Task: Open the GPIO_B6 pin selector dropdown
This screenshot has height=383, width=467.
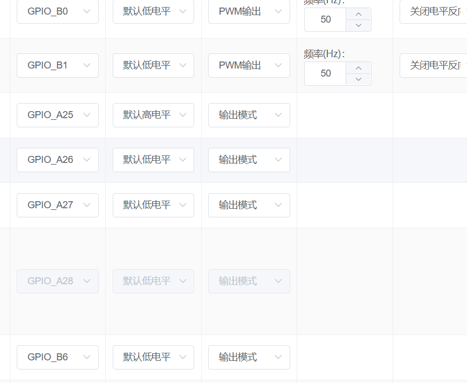Action: click(x=57, y=357)
